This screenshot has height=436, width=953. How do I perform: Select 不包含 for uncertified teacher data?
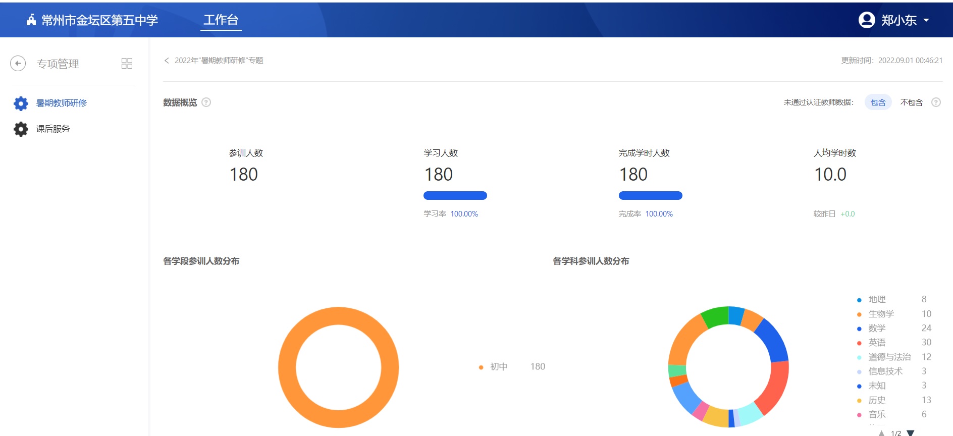point(912,102)
